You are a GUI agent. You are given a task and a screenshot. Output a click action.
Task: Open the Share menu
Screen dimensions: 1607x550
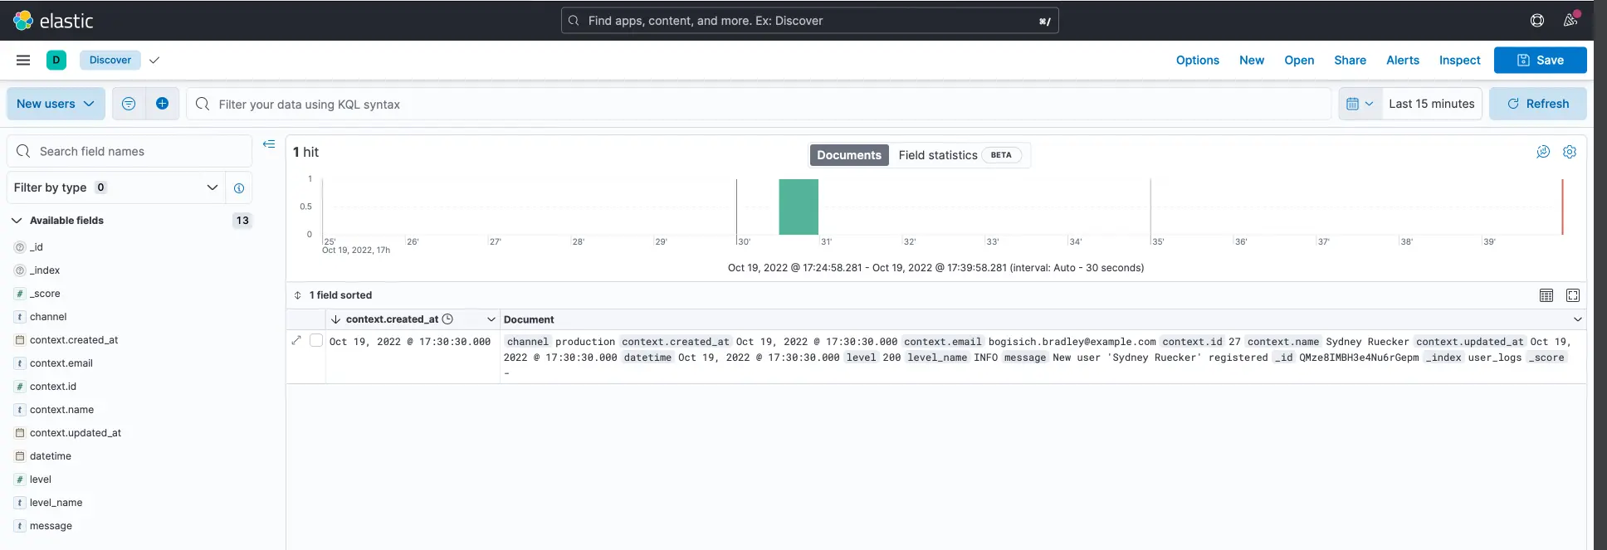pyautogui.click(x=1350, y=60)
